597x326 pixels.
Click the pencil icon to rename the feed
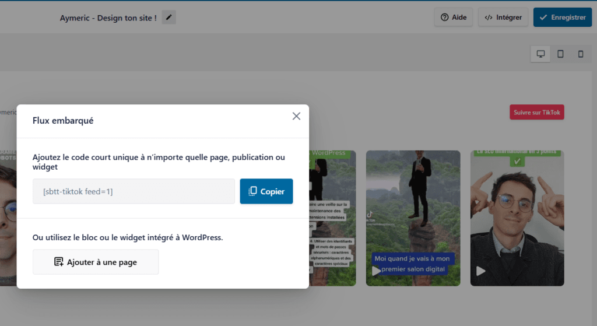point(168,17)
